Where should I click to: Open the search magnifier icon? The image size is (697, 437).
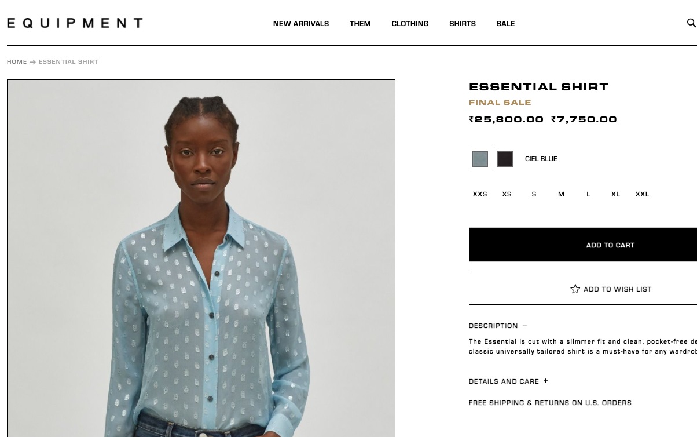click(691, 23)
